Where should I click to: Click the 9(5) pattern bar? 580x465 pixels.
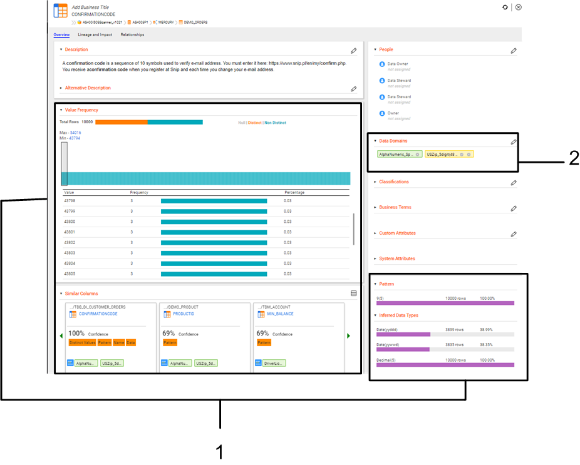coord(445,303)
